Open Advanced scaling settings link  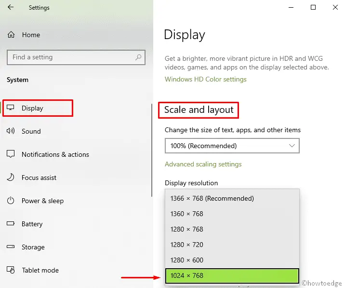pos(203,164)
